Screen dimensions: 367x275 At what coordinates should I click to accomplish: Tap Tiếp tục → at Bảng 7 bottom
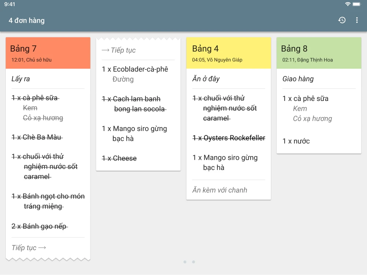point(29,248)
